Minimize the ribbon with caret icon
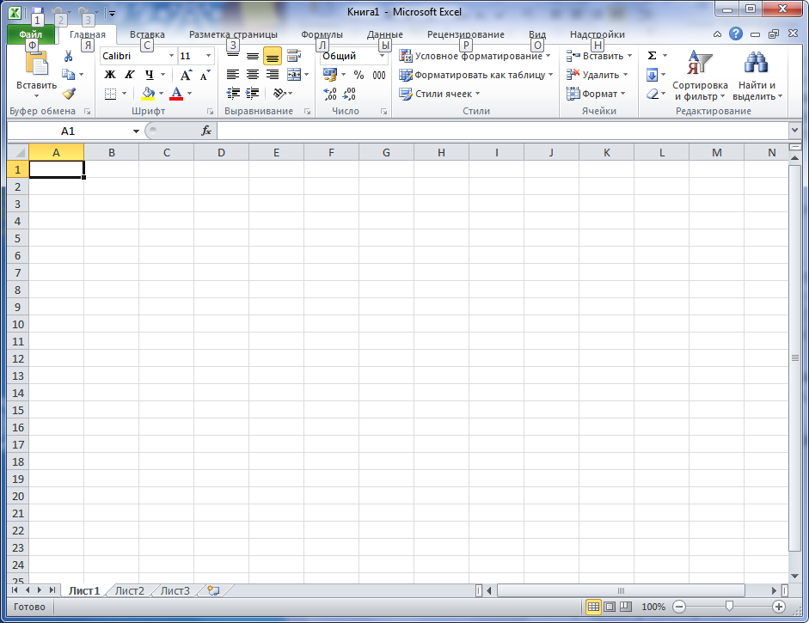This screenshot has height=623, width=809. click(x=717, y=34)
